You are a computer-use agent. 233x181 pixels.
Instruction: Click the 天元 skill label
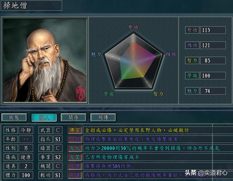(x=75, y=148)
